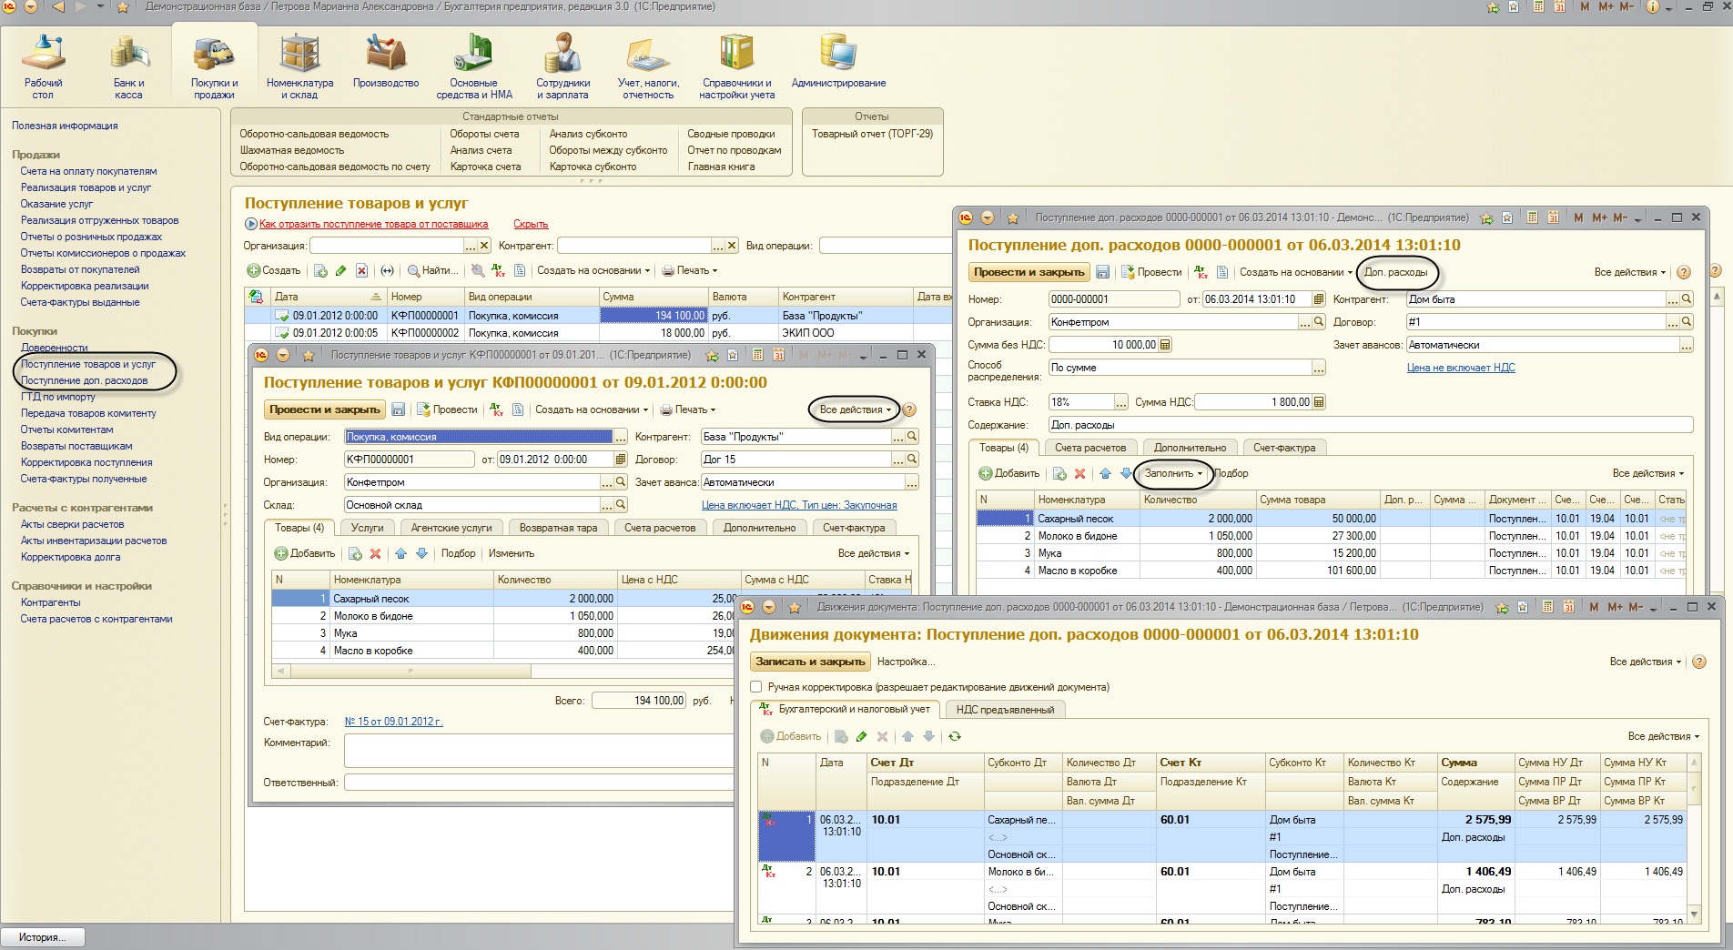
Task: Click the История button in status bar
Action: pos(43,937)
